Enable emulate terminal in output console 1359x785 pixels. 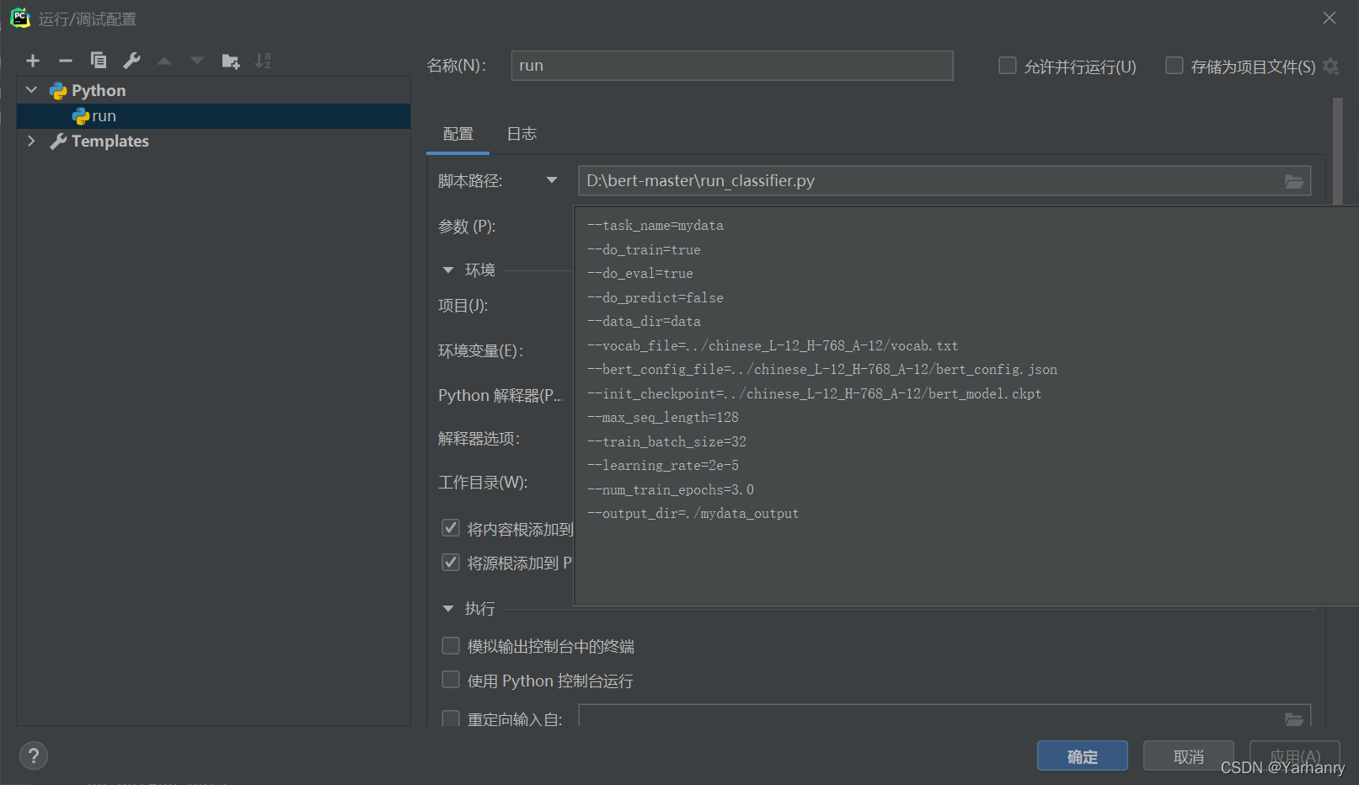(451, 646)
